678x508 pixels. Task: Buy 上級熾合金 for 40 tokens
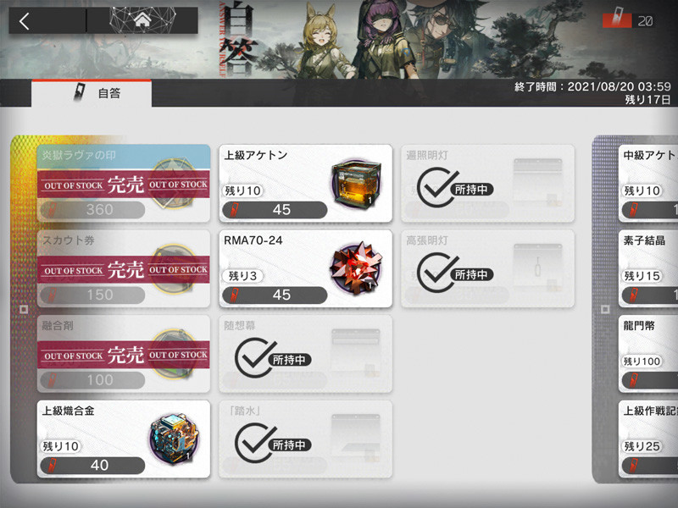92,465
